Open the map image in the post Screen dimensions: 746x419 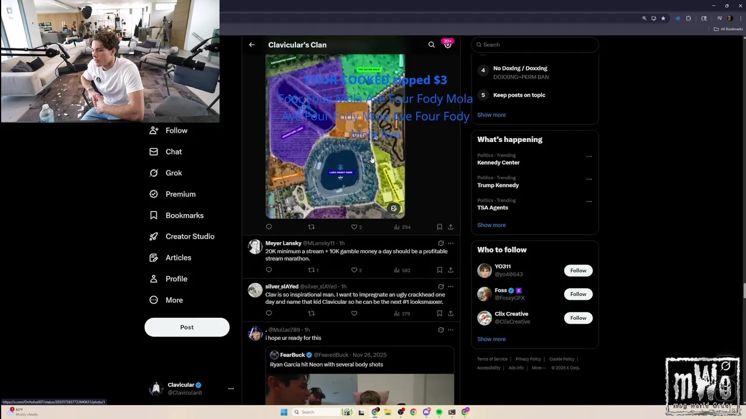tap(335, 137)
